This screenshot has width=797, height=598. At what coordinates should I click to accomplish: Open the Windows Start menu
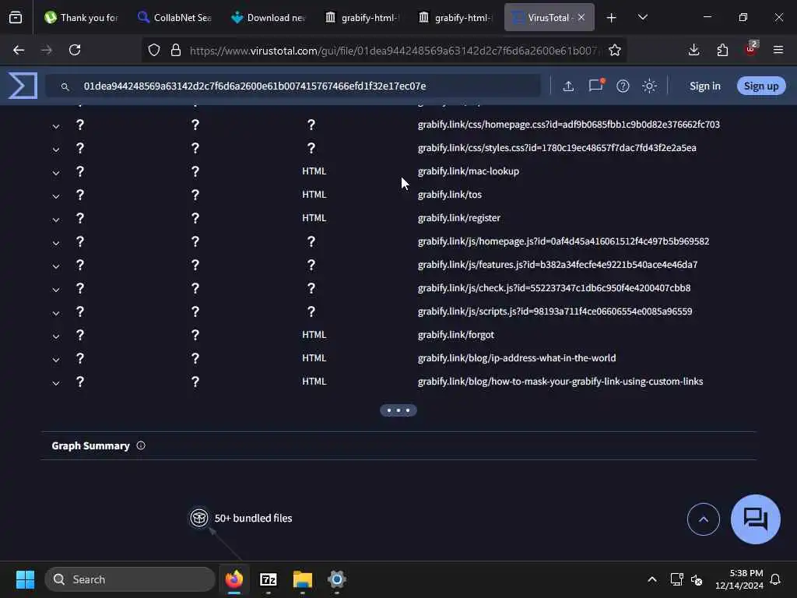click(25, 579)
